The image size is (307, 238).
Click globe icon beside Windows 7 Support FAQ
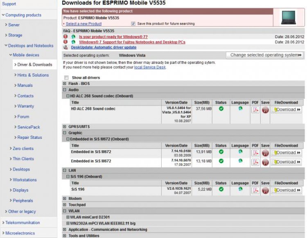click(73, 42)
